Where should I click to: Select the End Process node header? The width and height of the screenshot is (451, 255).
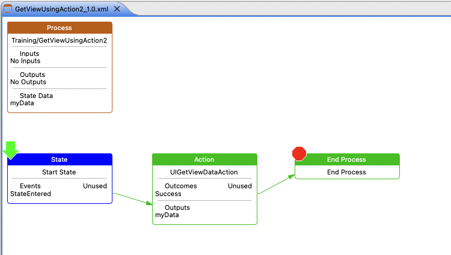pyautogui.click(x=346, y=159)
